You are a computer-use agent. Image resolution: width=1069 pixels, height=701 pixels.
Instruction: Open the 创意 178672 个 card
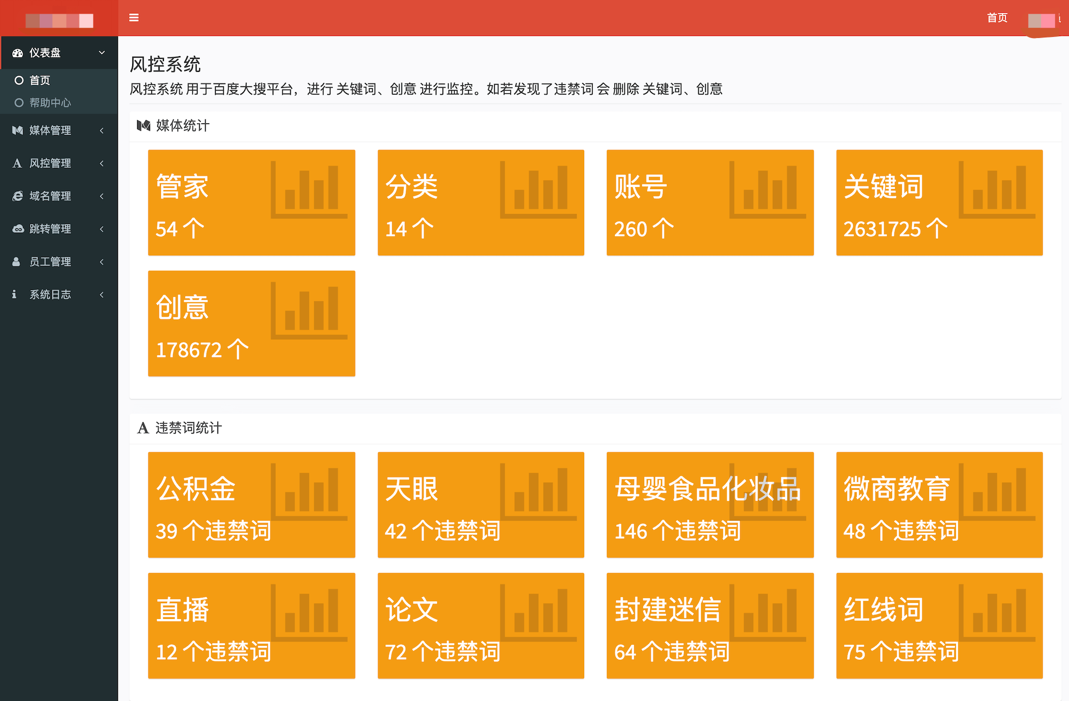point(252,323)
